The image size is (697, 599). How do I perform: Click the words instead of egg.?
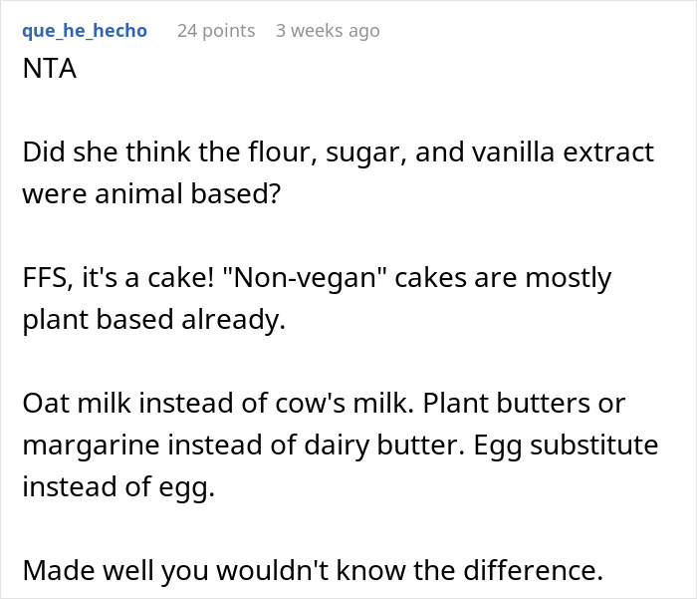click(118, 486)
